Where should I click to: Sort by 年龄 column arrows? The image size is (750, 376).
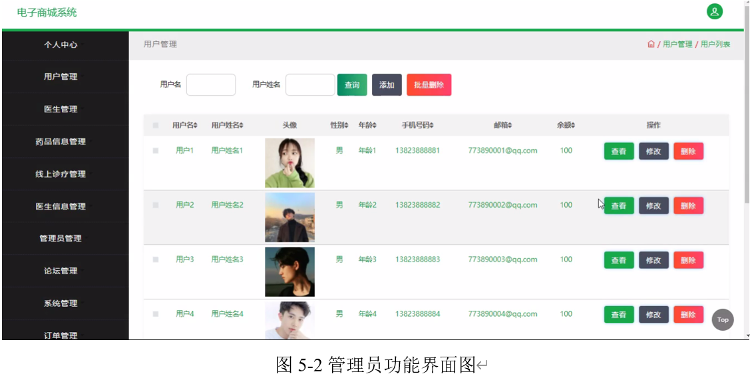click(375, 125)
